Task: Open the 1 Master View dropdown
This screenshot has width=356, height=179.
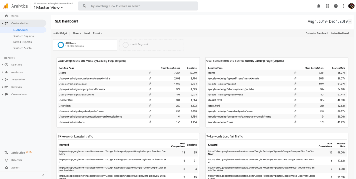Action: click(49, 8)
